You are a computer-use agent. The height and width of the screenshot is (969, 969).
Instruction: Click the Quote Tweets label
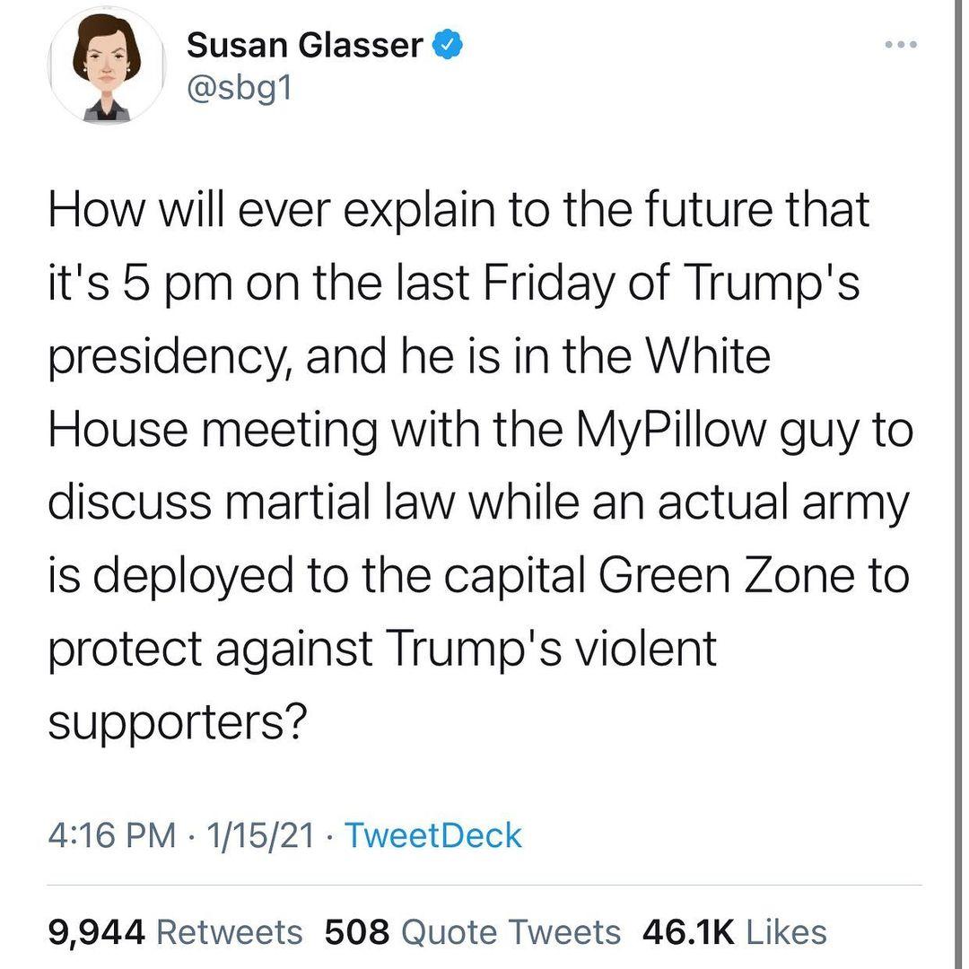(x=510, y=932)
